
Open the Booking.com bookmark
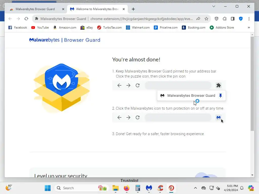coord(193,28)
